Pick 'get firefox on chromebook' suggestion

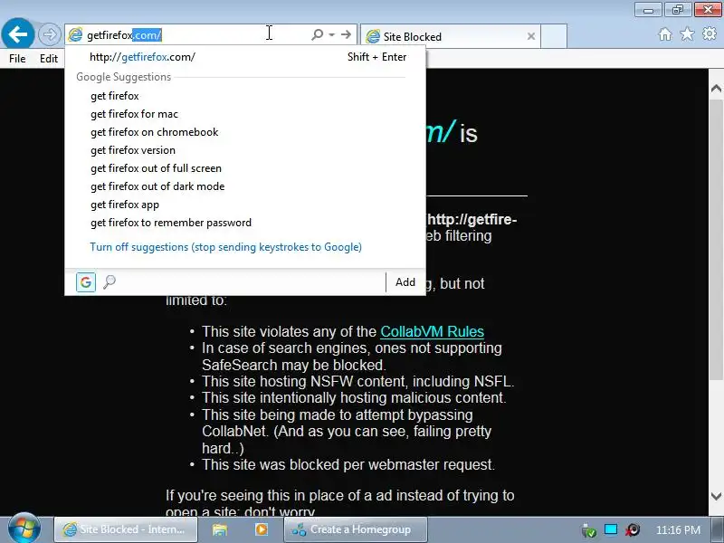pyautogui.click(x=244, y=132)
